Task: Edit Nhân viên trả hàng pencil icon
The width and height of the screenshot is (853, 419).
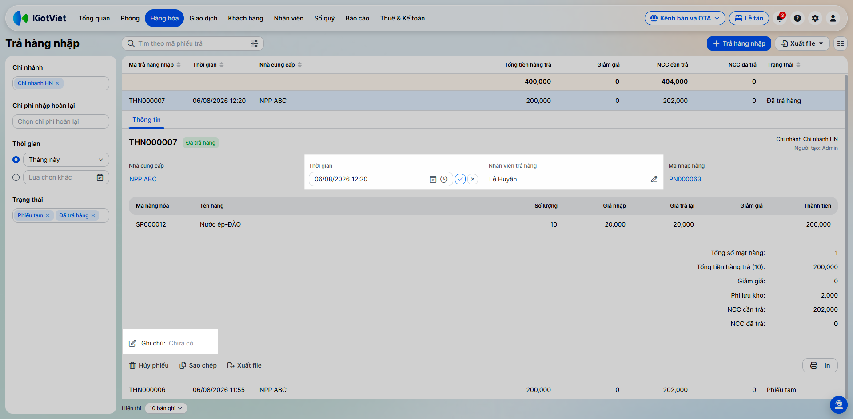Action: coord(654,179)
